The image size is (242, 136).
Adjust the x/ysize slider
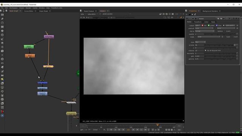219,45
